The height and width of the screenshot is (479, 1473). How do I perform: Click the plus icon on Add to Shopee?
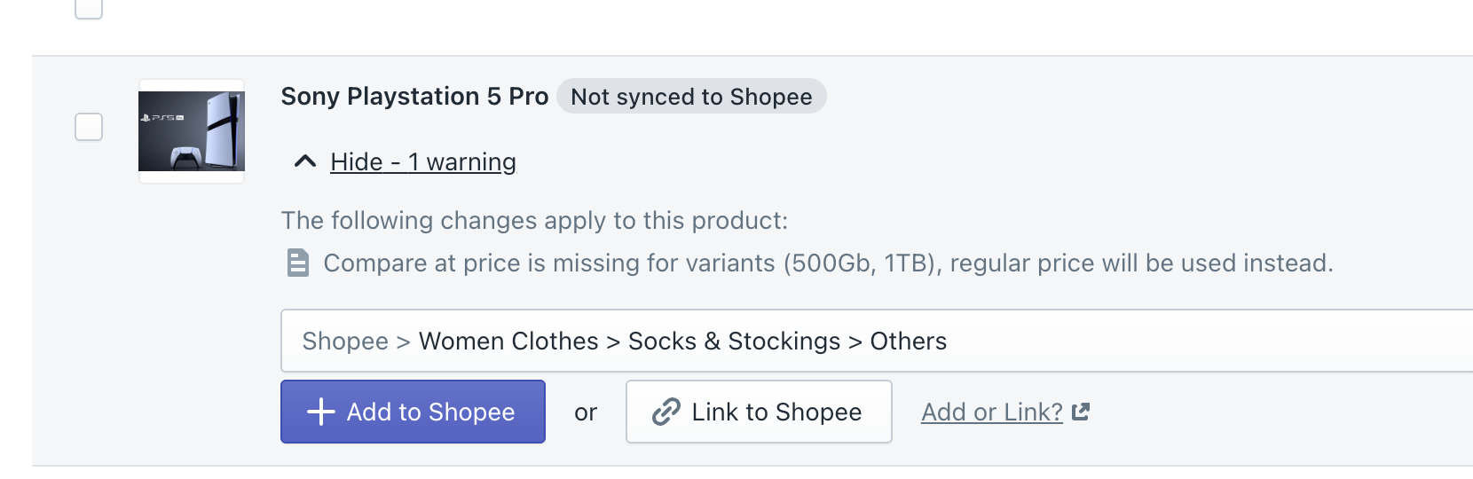click(320, 412)
